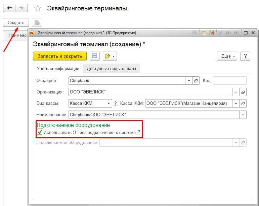Show hint for Вид кассы question mark

pos(116,104)
